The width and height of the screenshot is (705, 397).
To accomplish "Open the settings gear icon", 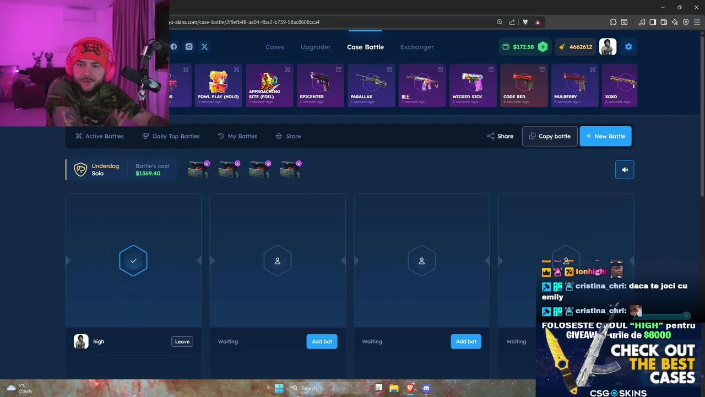I will 628,47.
